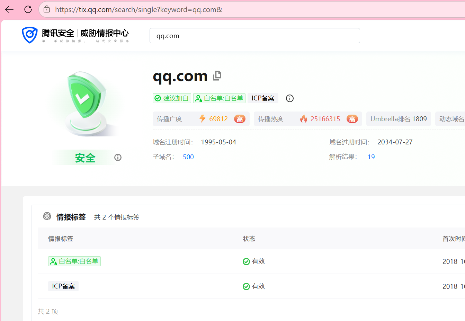Click the Tencent Security shield logo
The height and width of the screenshot is (321, 465).
coord(29,35)
